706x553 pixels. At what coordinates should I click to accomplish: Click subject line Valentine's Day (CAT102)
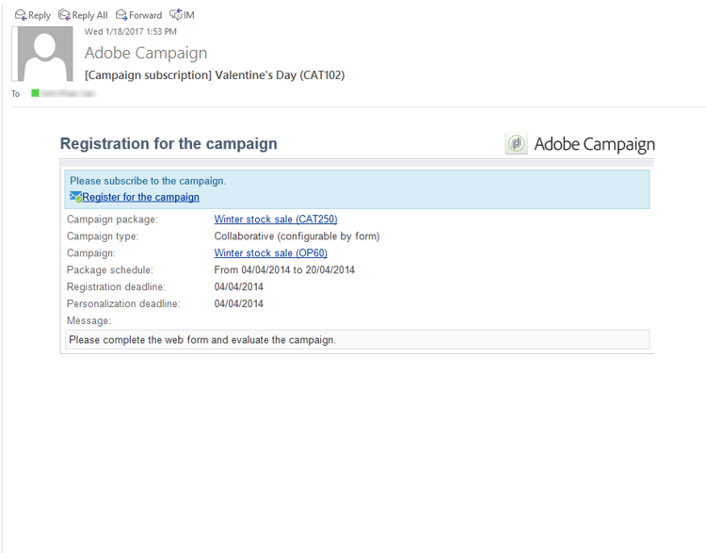click(215, 74)
